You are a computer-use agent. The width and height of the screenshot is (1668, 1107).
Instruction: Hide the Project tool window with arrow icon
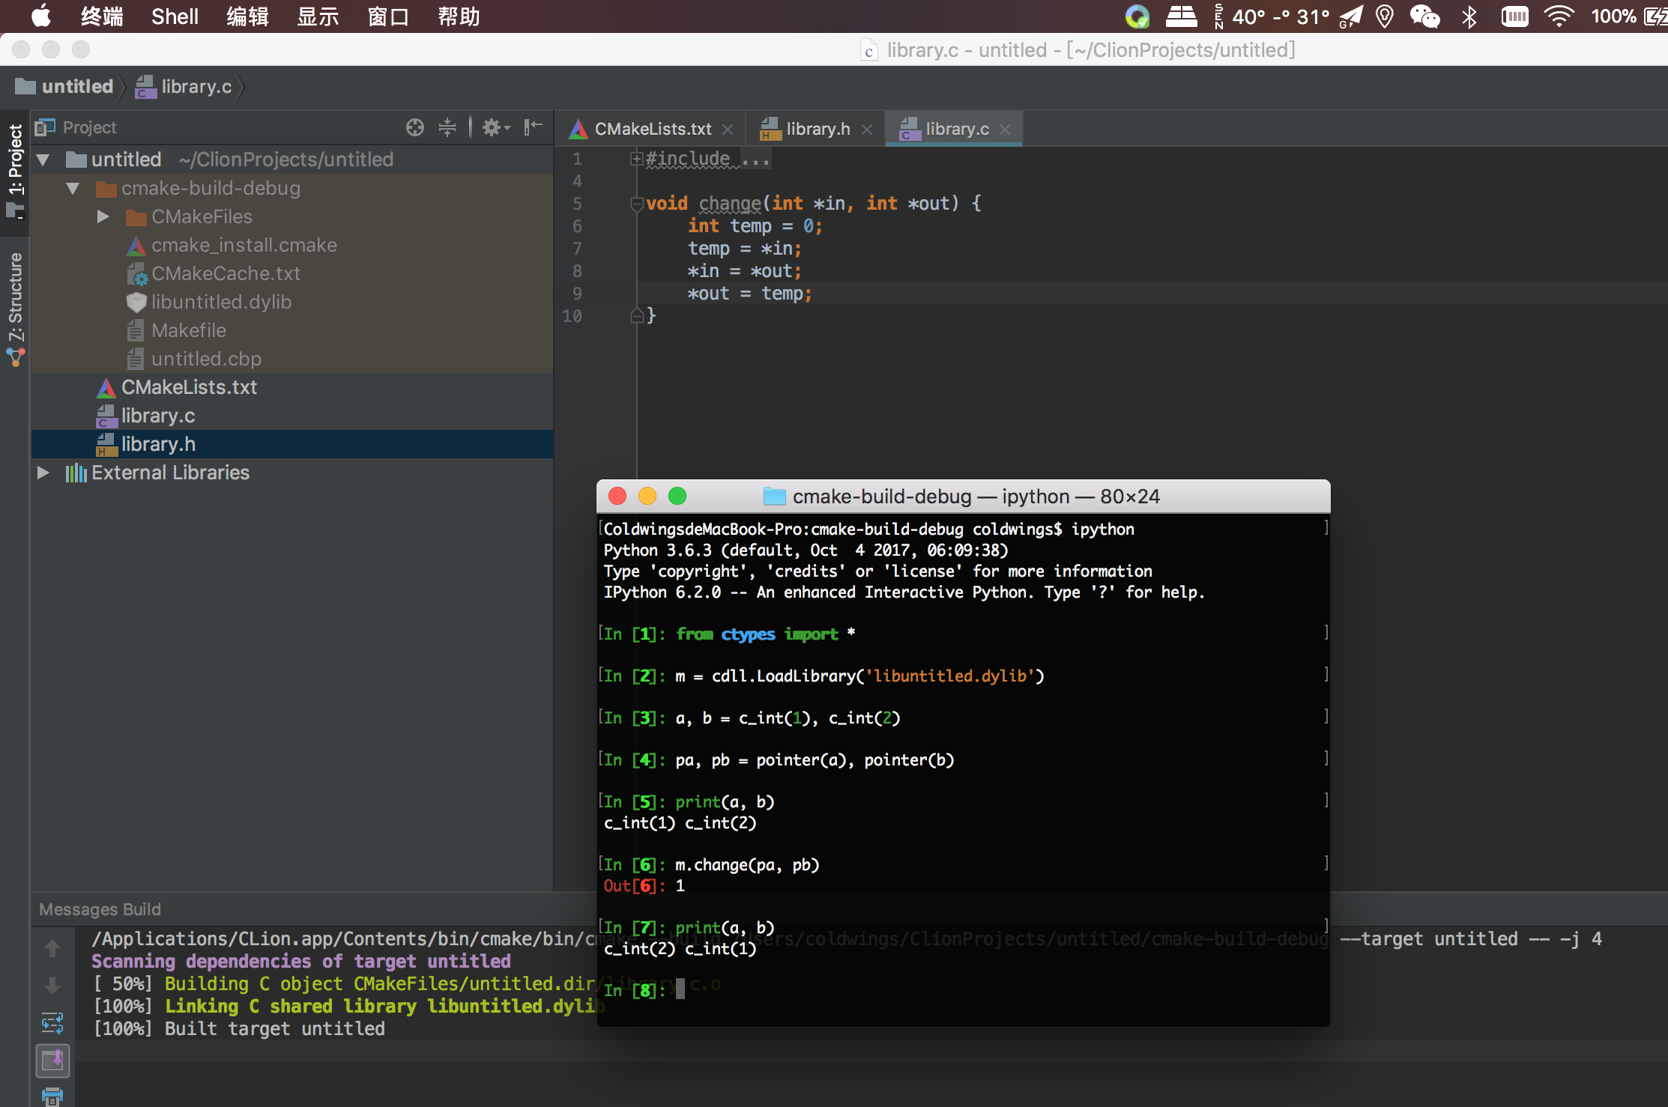click(533, 127)
